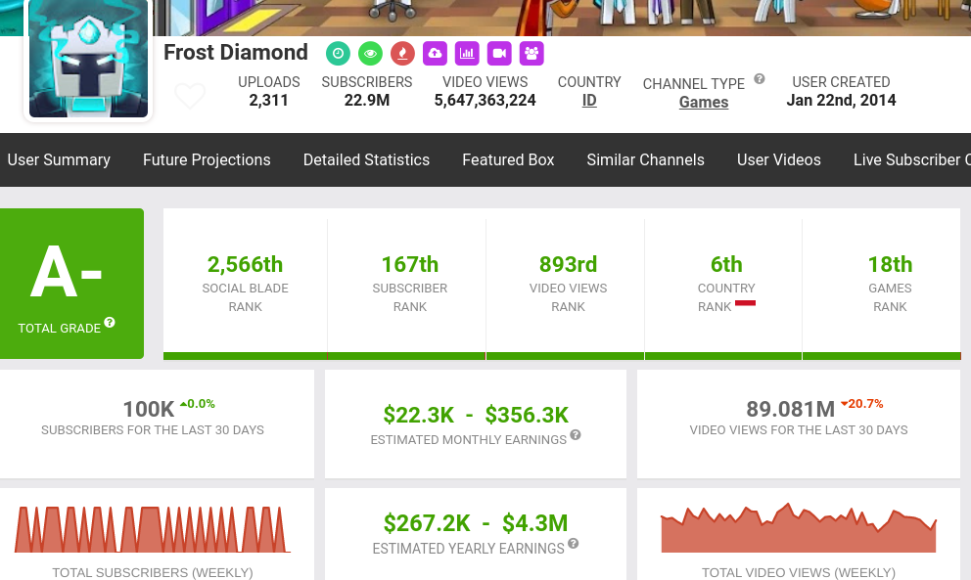Click the teal clock badge icon
The height and width of the screenshot is (580, 971).
338,53
